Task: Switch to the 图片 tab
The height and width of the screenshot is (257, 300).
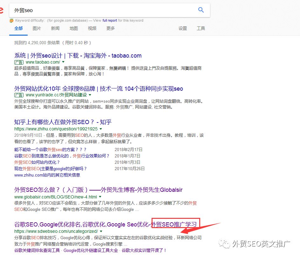Action: tap(37, 28)
